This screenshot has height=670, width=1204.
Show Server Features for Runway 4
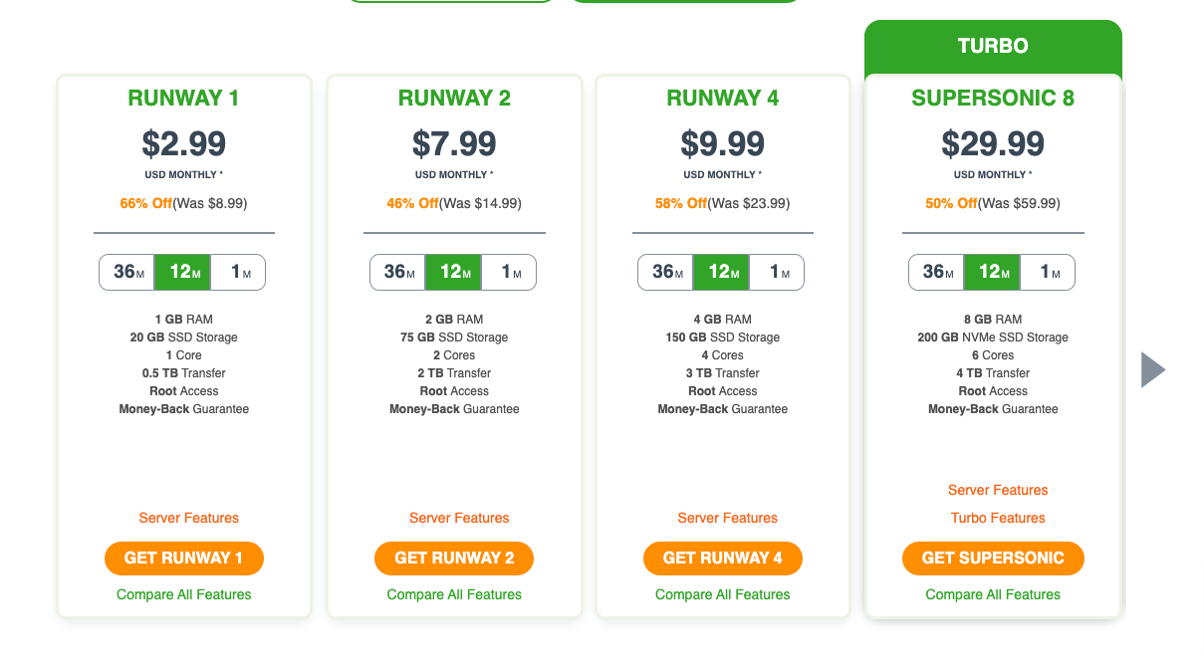tap(728, 518)
